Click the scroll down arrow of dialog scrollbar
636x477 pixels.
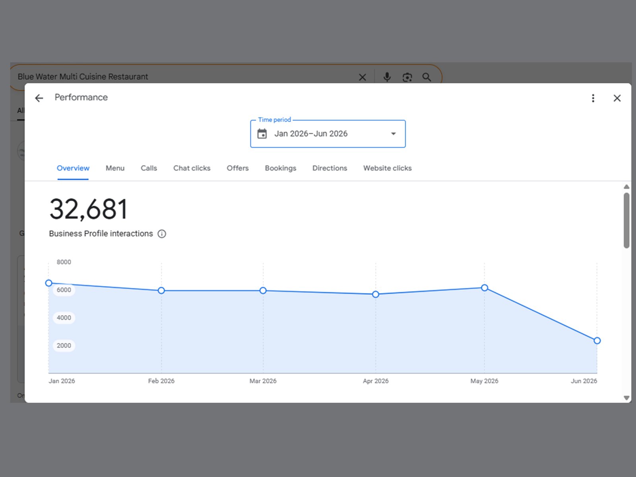(626, 398)
